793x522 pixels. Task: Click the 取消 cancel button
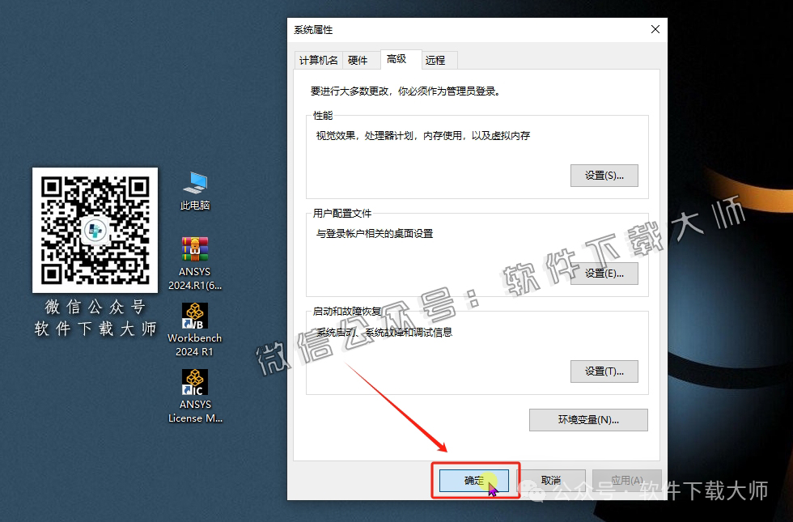coord(553,479)
